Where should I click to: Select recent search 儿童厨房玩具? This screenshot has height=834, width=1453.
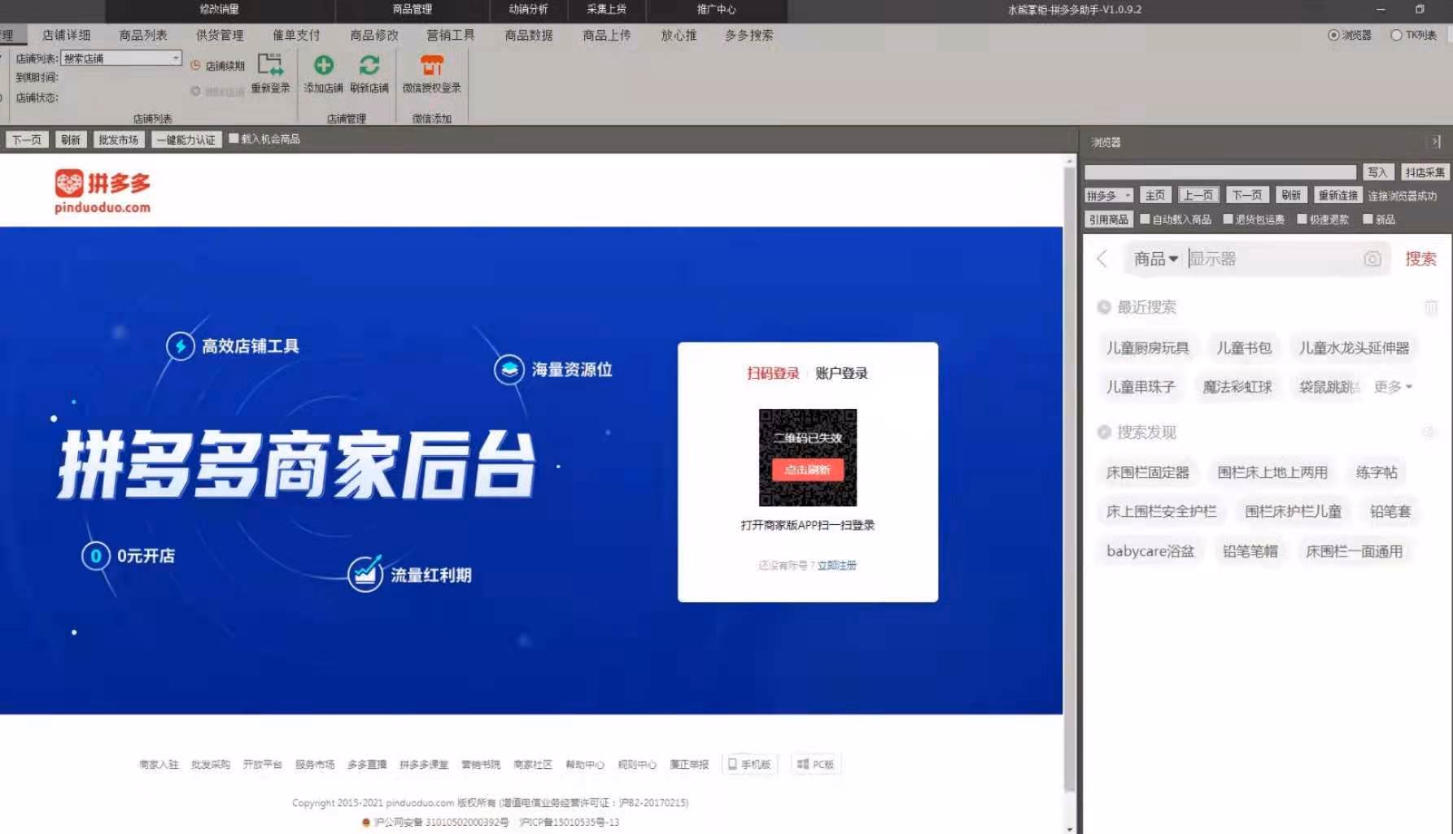[x=1147, y=348]
